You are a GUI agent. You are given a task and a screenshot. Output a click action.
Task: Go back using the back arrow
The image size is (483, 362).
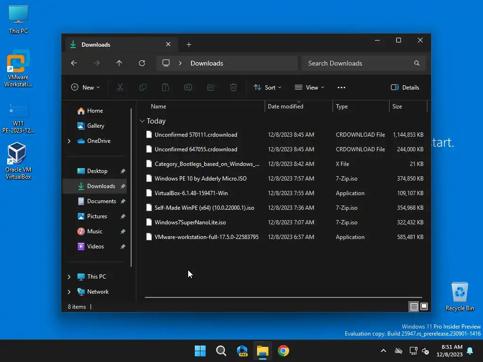click(x=74, y=63)
